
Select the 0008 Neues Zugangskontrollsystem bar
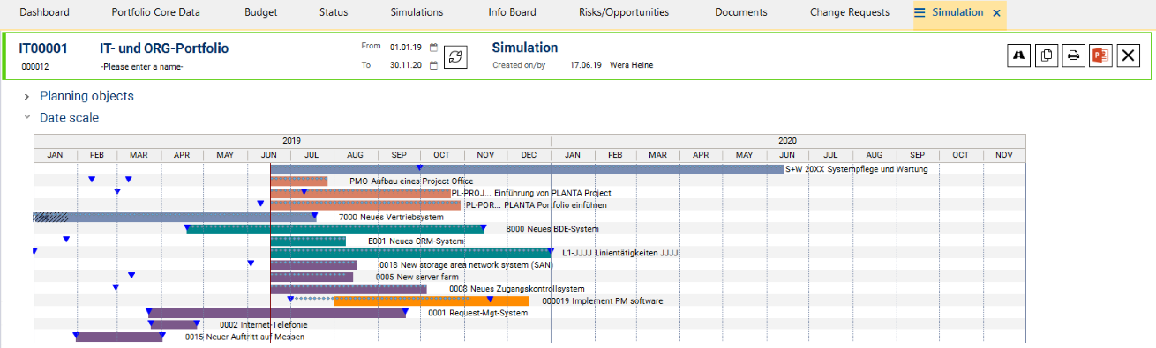click(348, 288)
